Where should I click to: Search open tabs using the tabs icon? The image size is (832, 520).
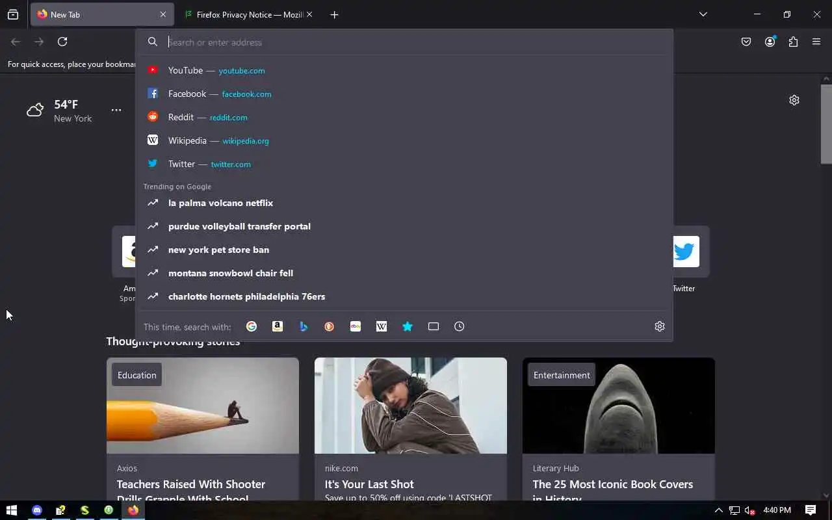434,326
